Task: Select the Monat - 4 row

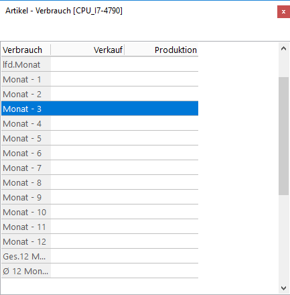Action: click(x=100, y=123)
